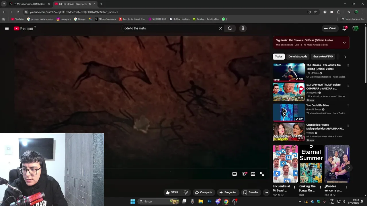
Task: Open File Explorer from the taskbar
Action: coord(201,201)
